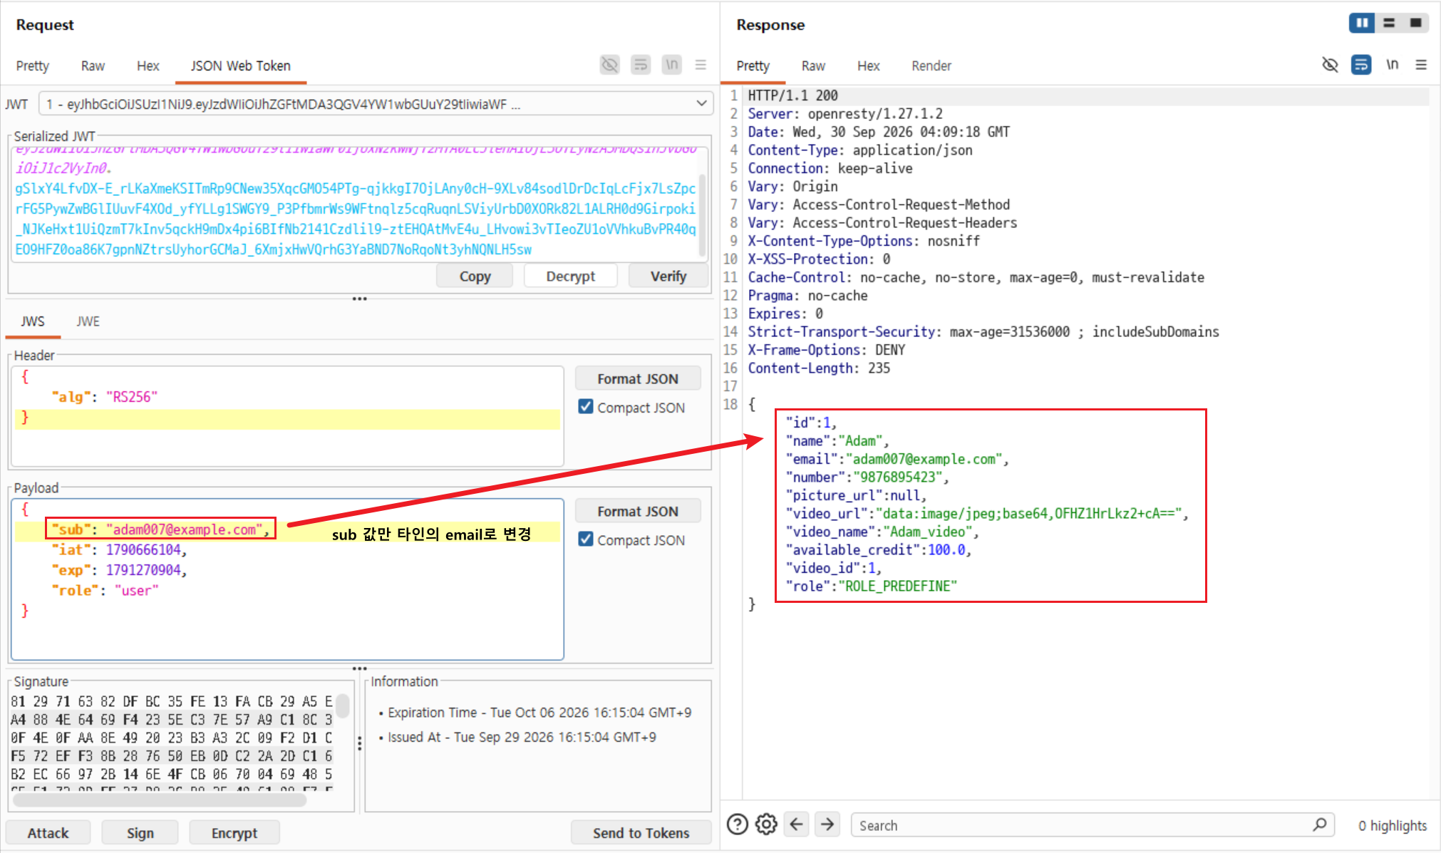
Task: Toggle hide non-printable characters icon in Request
Action: 609,65
